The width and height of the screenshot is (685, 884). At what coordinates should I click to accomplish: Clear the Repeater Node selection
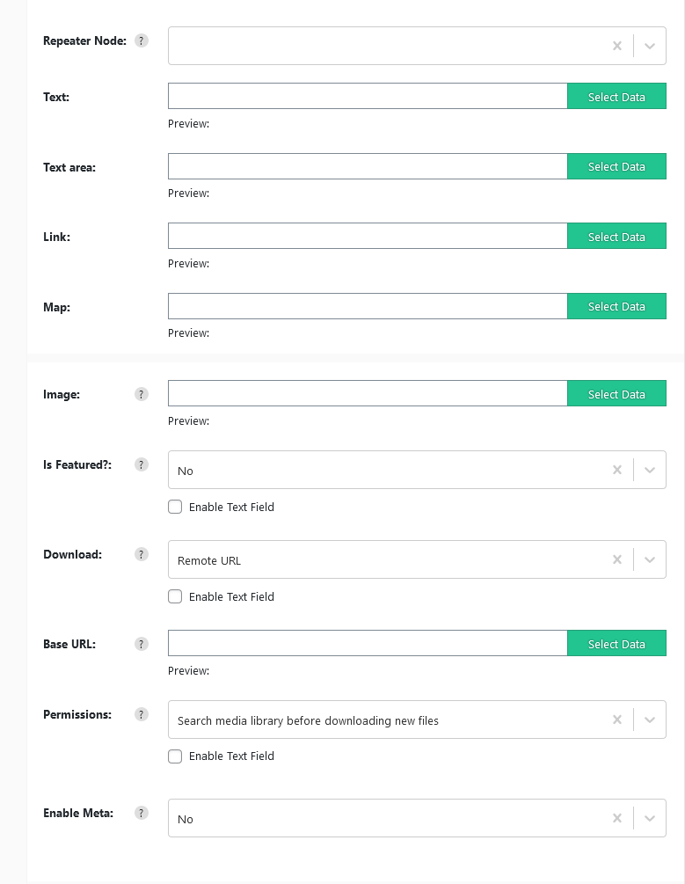617,46
